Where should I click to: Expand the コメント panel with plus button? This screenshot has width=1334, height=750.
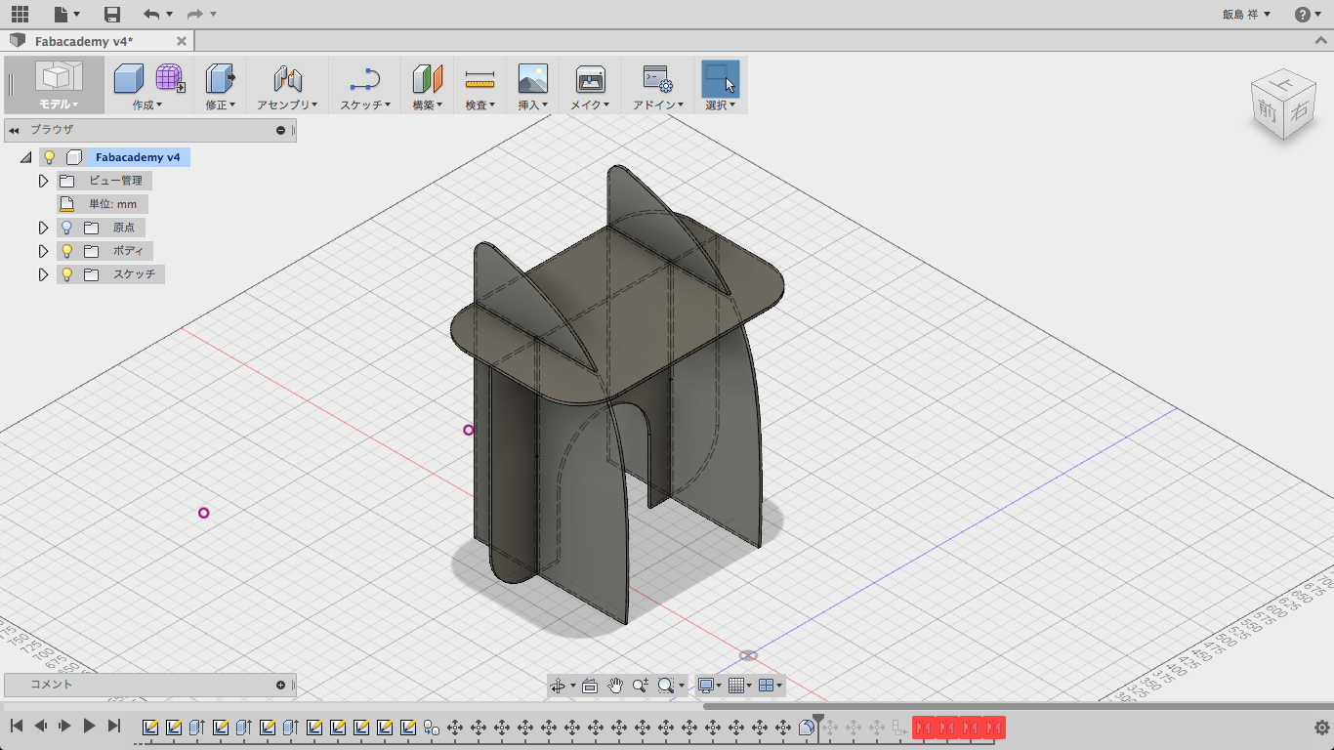tap(280, 685)
